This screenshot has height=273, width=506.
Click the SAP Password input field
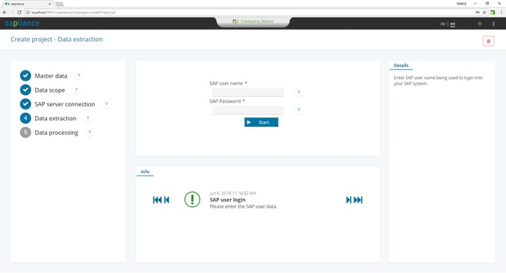click(248, 110)
